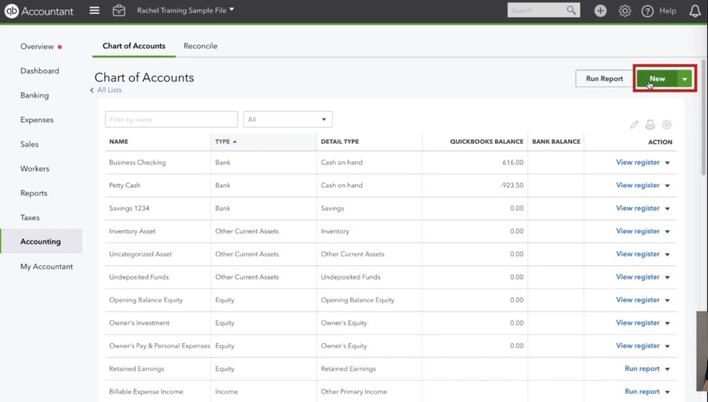Viewport: 708px width, 402px height.
Task: Open Sales from the sidebar
Action: (x=29, y=144)
